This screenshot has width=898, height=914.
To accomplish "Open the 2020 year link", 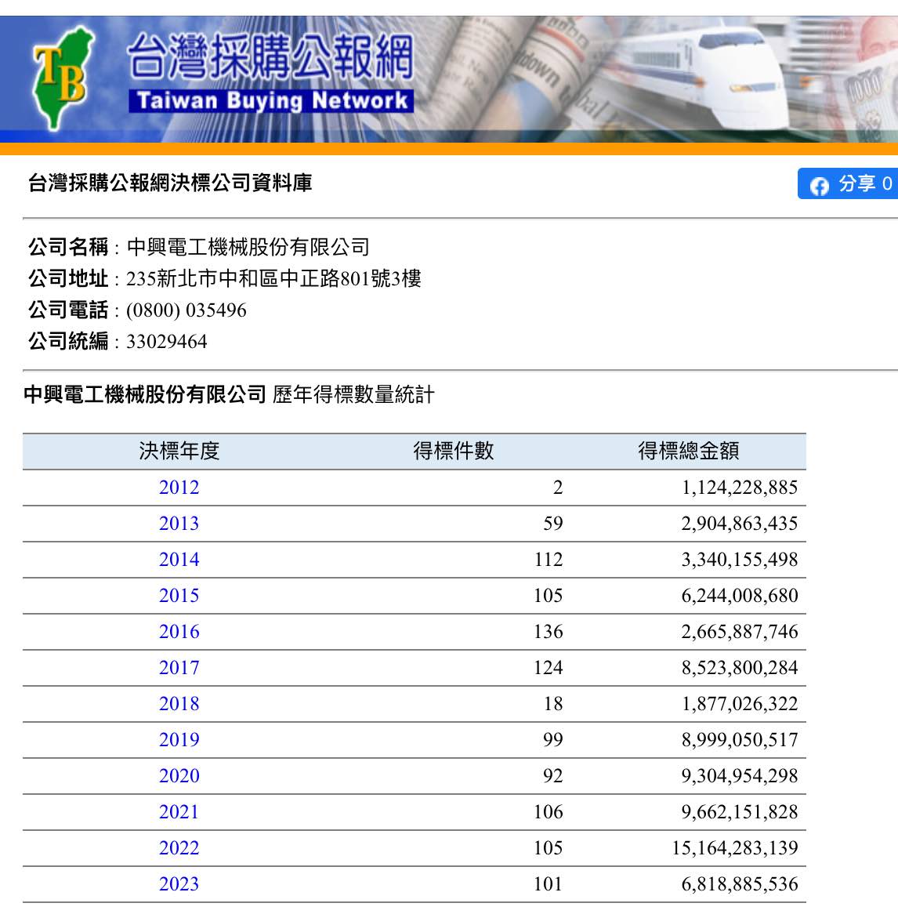I will [x=179, y=777].
